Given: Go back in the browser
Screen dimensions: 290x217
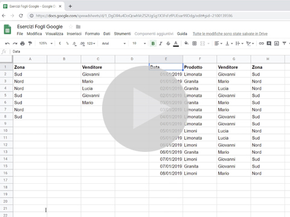Looking at the screenshot, I should point(4,16).
